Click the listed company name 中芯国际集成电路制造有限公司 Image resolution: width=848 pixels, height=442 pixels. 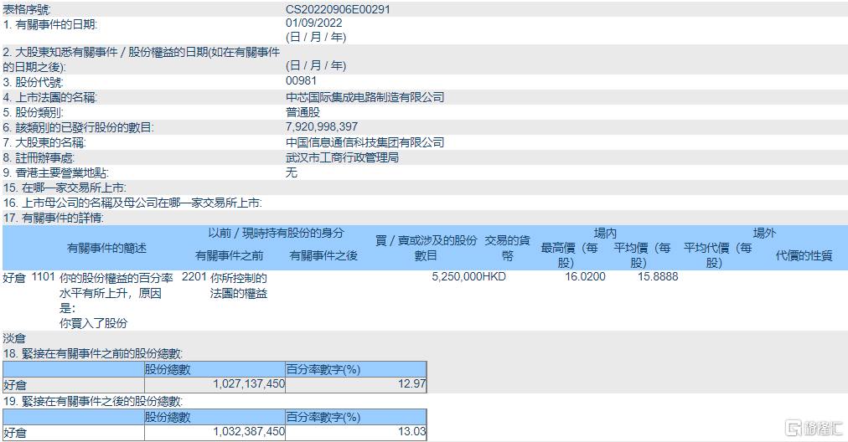click(365, 97)
